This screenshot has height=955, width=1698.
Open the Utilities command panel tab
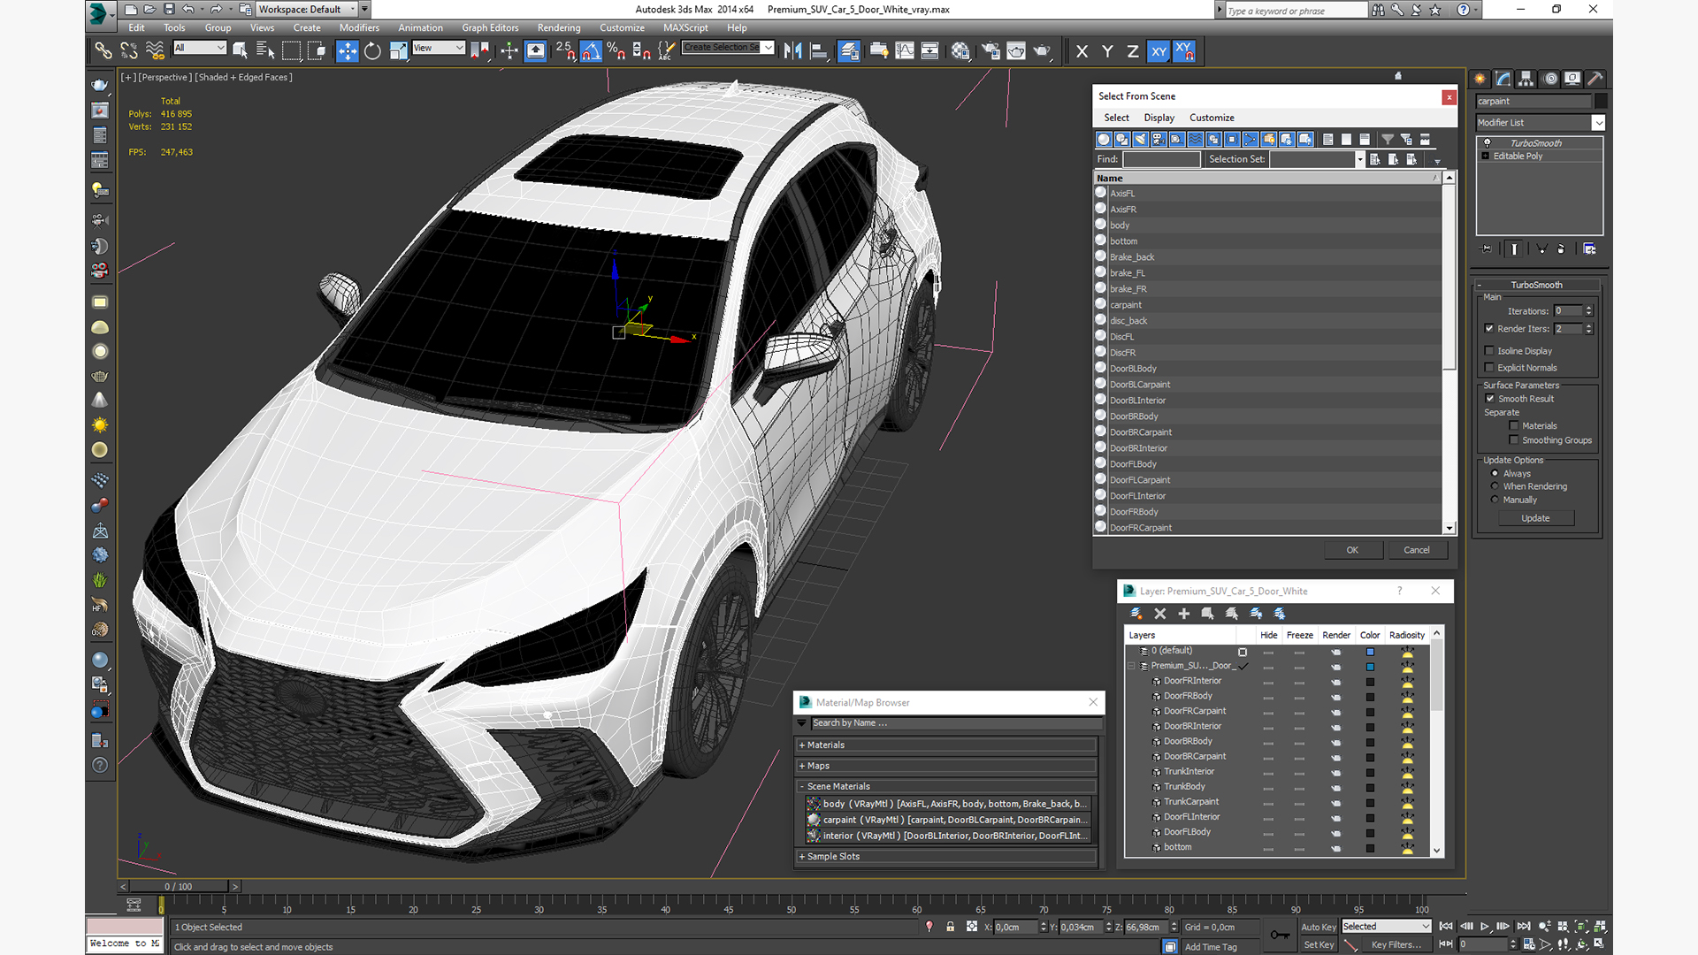coord(1595,79)
